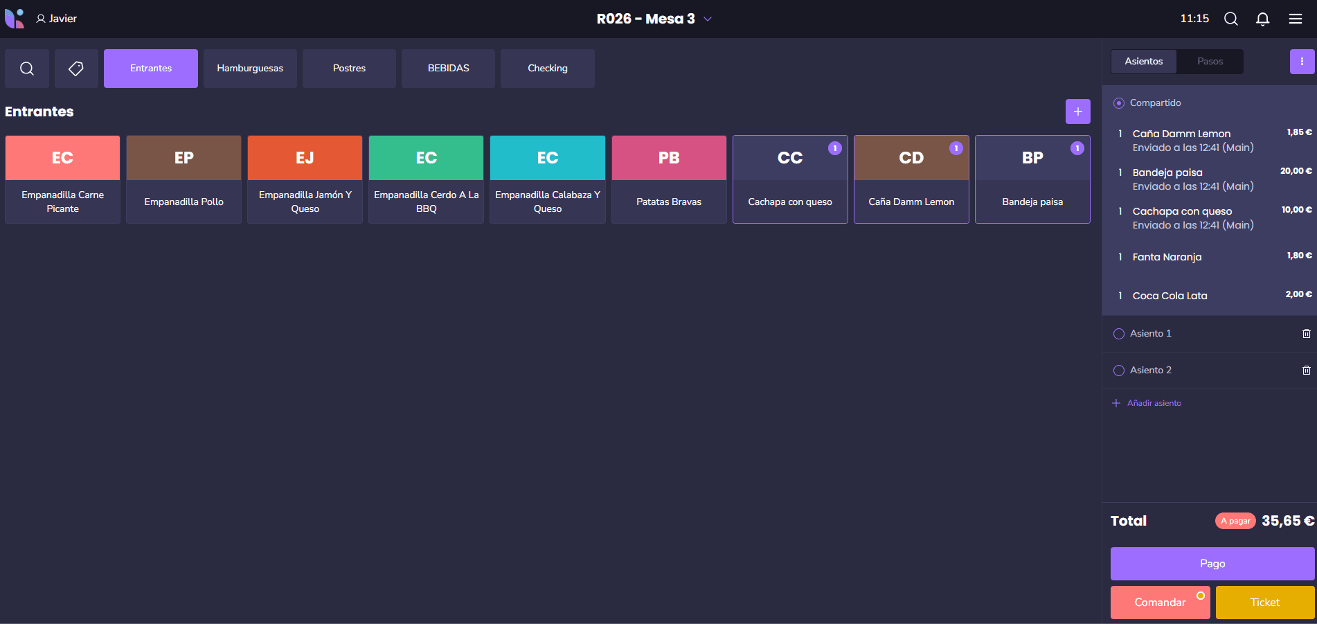Screen dimensions: 1317x624
Task: Click the price tag icon button
Action: (76, 69)
